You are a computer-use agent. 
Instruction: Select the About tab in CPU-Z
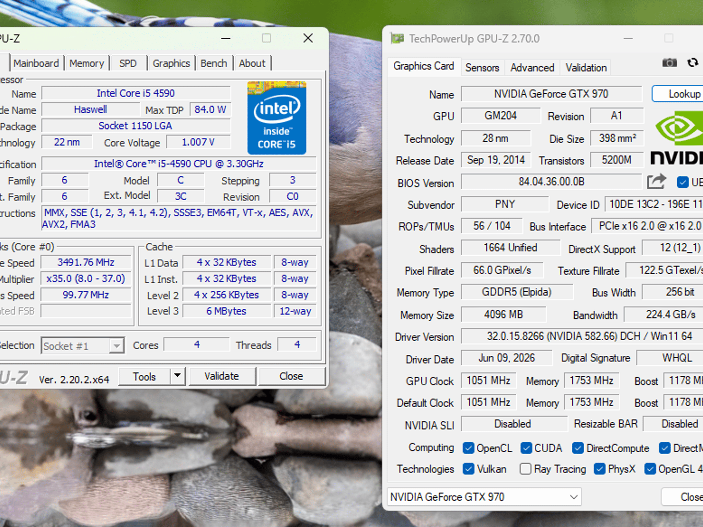click(x=252, y=63)
